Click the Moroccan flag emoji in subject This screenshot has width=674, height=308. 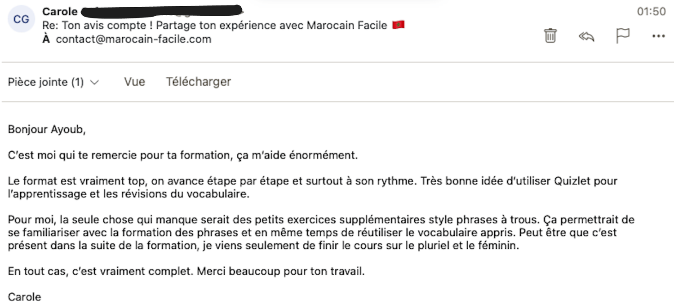(x=399, y=25)
